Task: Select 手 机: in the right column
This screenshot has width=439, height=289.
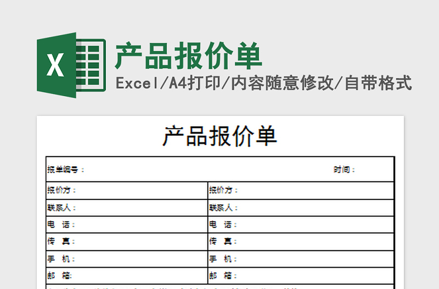Action: pyautogui.click(x=223, y=259)
